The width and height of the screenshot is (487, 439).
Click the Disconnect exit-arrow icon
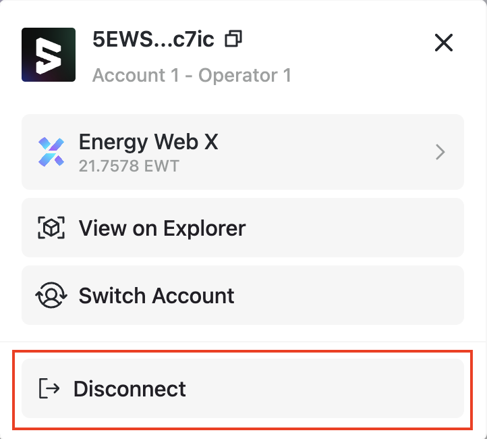point(50,388)
